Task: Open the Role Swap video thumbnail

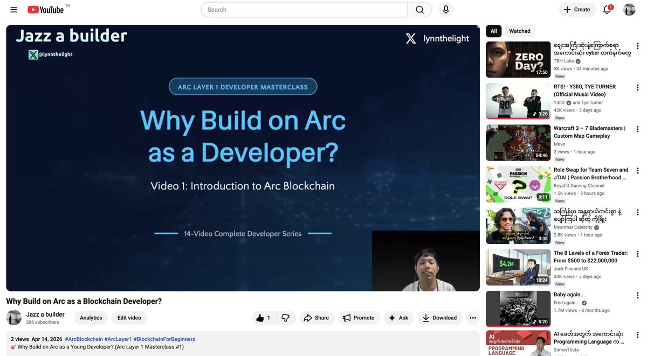Action: click(518, 184)
